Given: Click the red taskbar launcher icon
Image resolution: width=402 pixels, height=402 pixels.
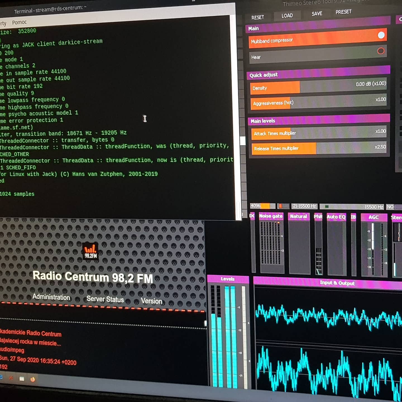Looking at the screenshot, I should (11, 378).
